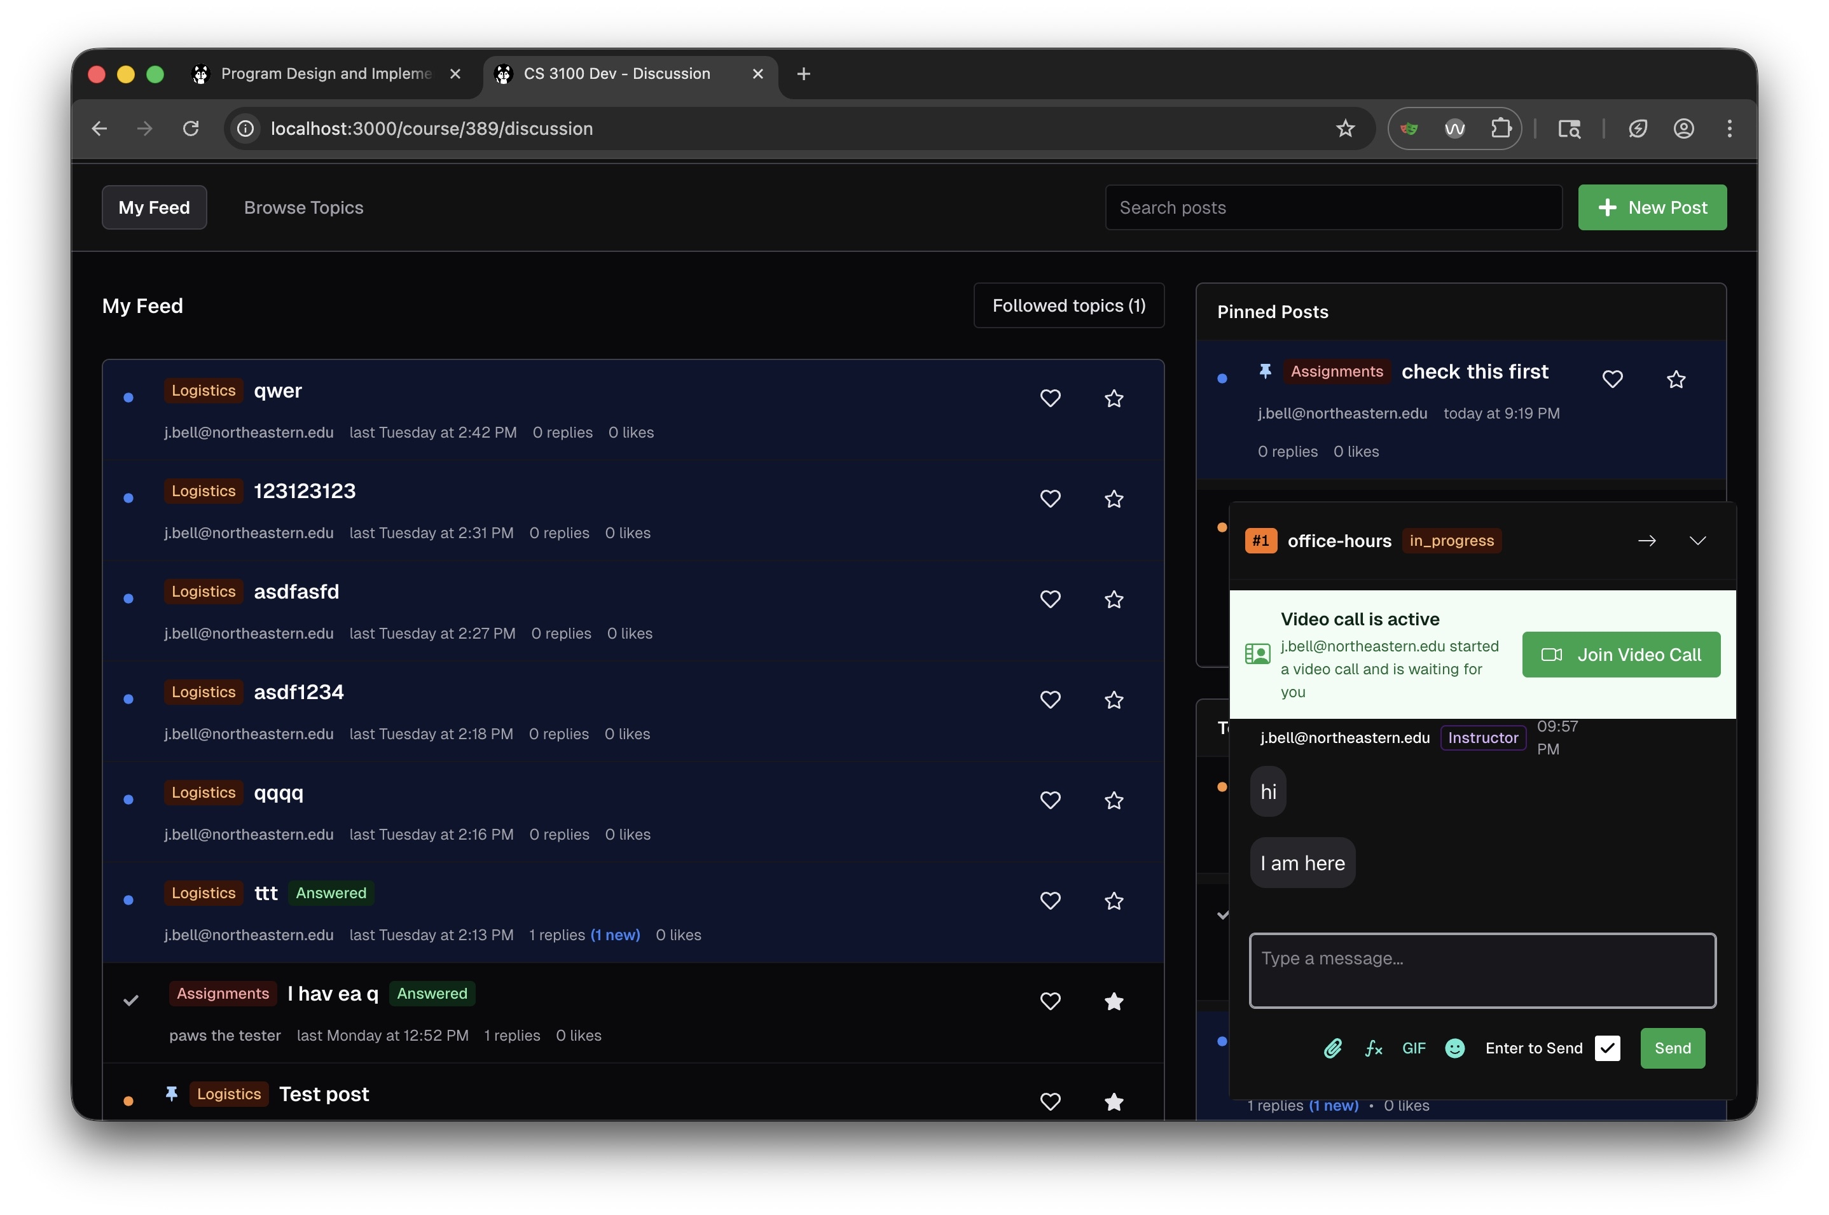Viewport: 1829px width, 1215px height.
Task: Bookmark the "asdfasfd" post using its star icon
Action: point(1113,599)
